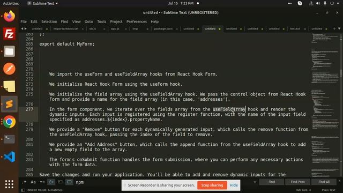Add a new tab with plus icon
Viewport: 343px width, 193px height.
[334, 28]
